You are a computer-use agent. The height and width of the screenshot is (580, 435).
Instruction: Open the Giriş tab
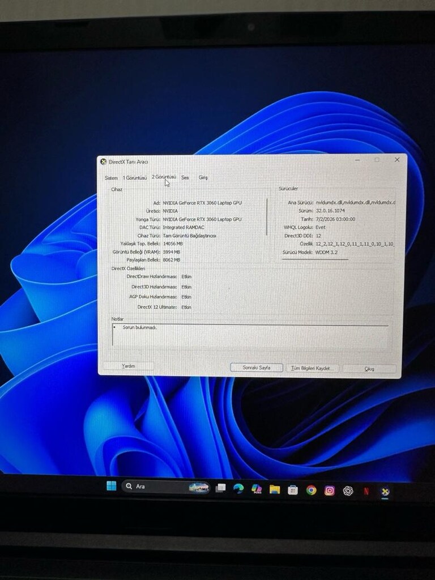pyautogui.click(x=203, y=177)
